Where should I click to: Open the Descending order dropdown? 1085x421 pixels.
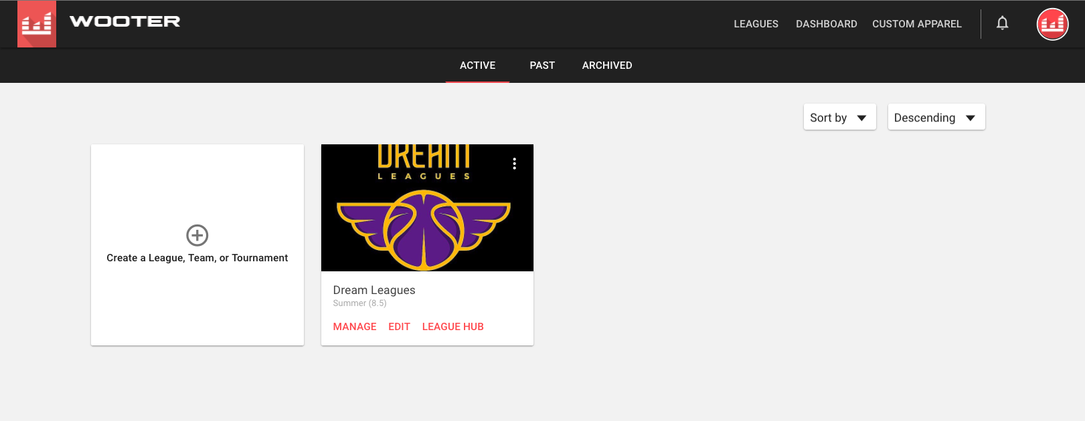click(x=936, y=117)
